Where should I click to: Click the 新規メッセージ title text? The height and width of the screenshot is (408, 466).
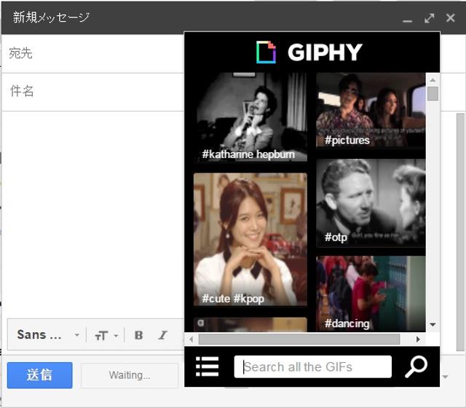(51, 17)
